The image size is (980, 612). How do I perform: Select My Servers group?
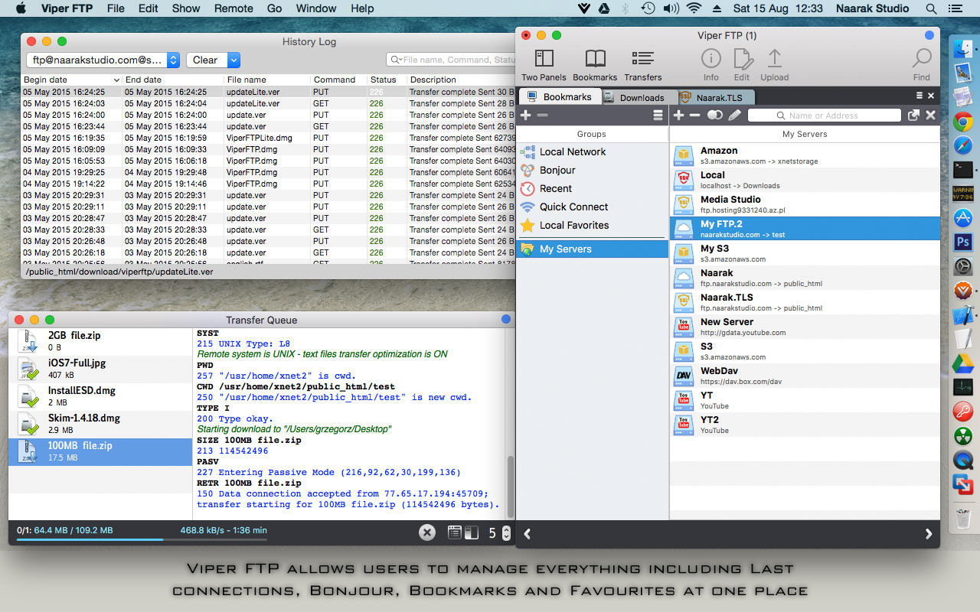(x=592, y=249)
